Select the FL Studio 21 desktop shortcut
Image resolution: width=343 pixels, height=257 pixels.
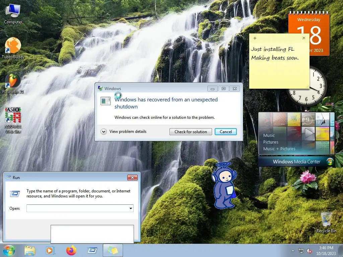click(x=13, y=83)
